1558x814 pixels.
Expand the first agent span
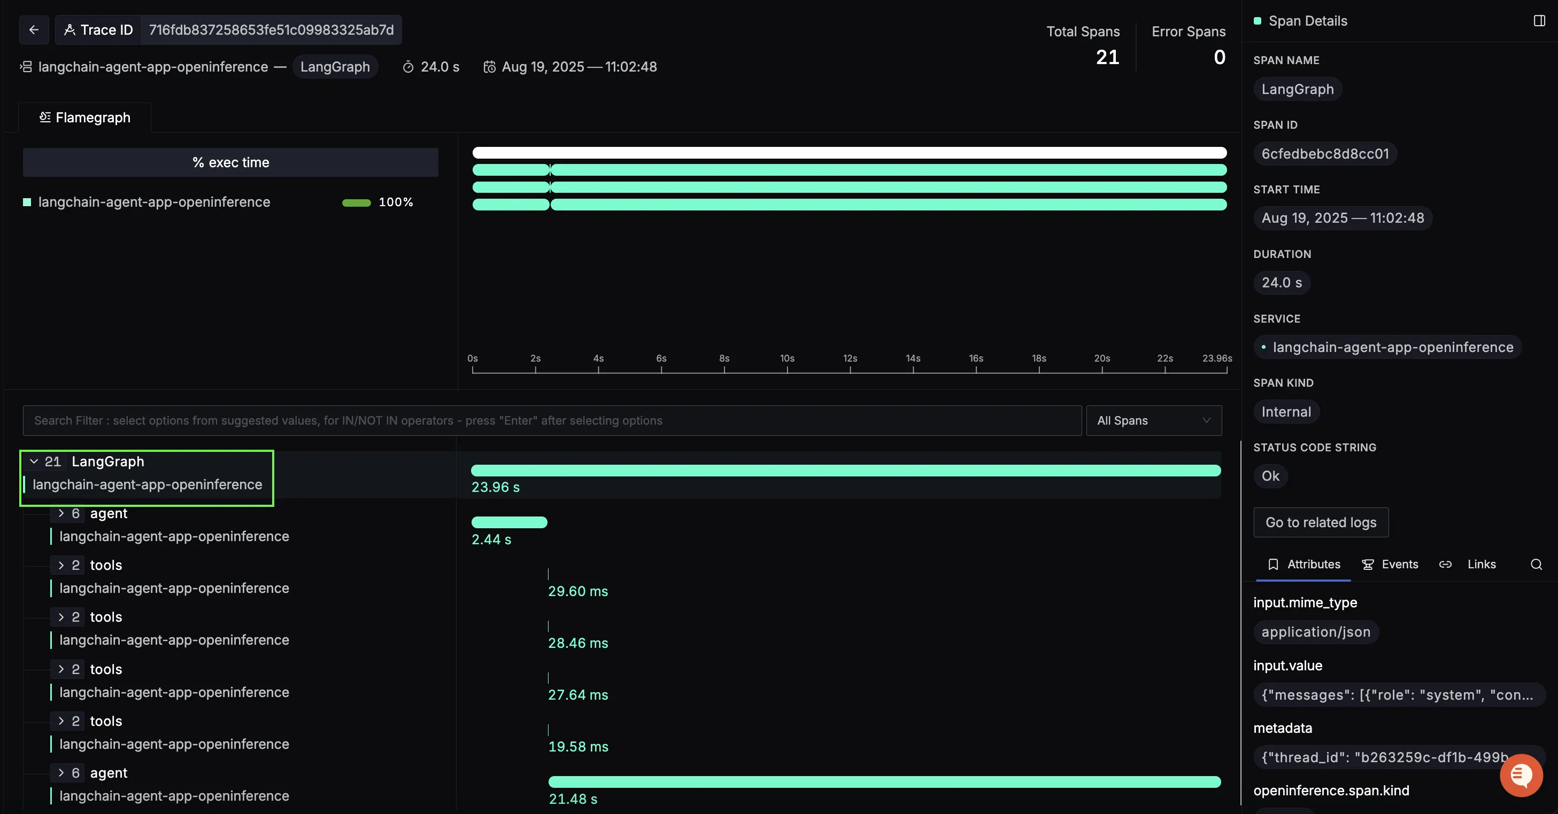pyautogui.click(x=61, y=513)
